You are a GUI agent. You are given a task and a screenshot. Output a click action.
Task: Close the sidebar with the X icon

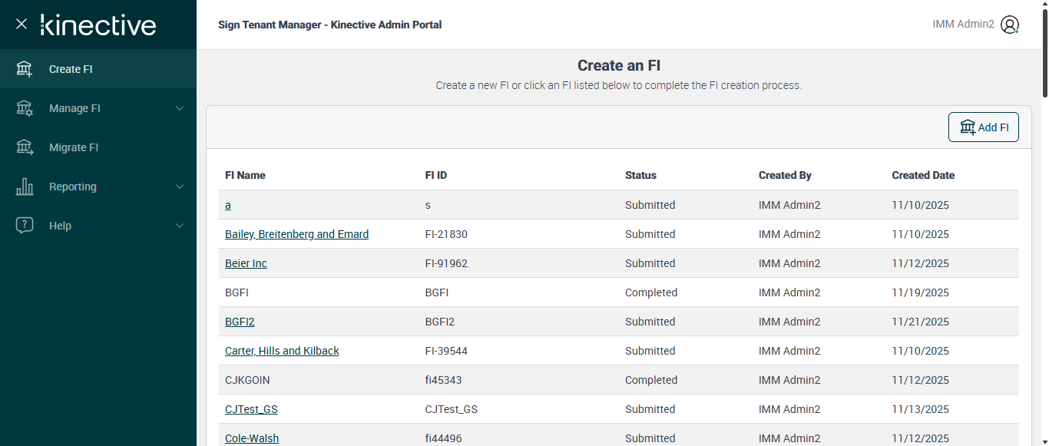(x=22, y=24)
